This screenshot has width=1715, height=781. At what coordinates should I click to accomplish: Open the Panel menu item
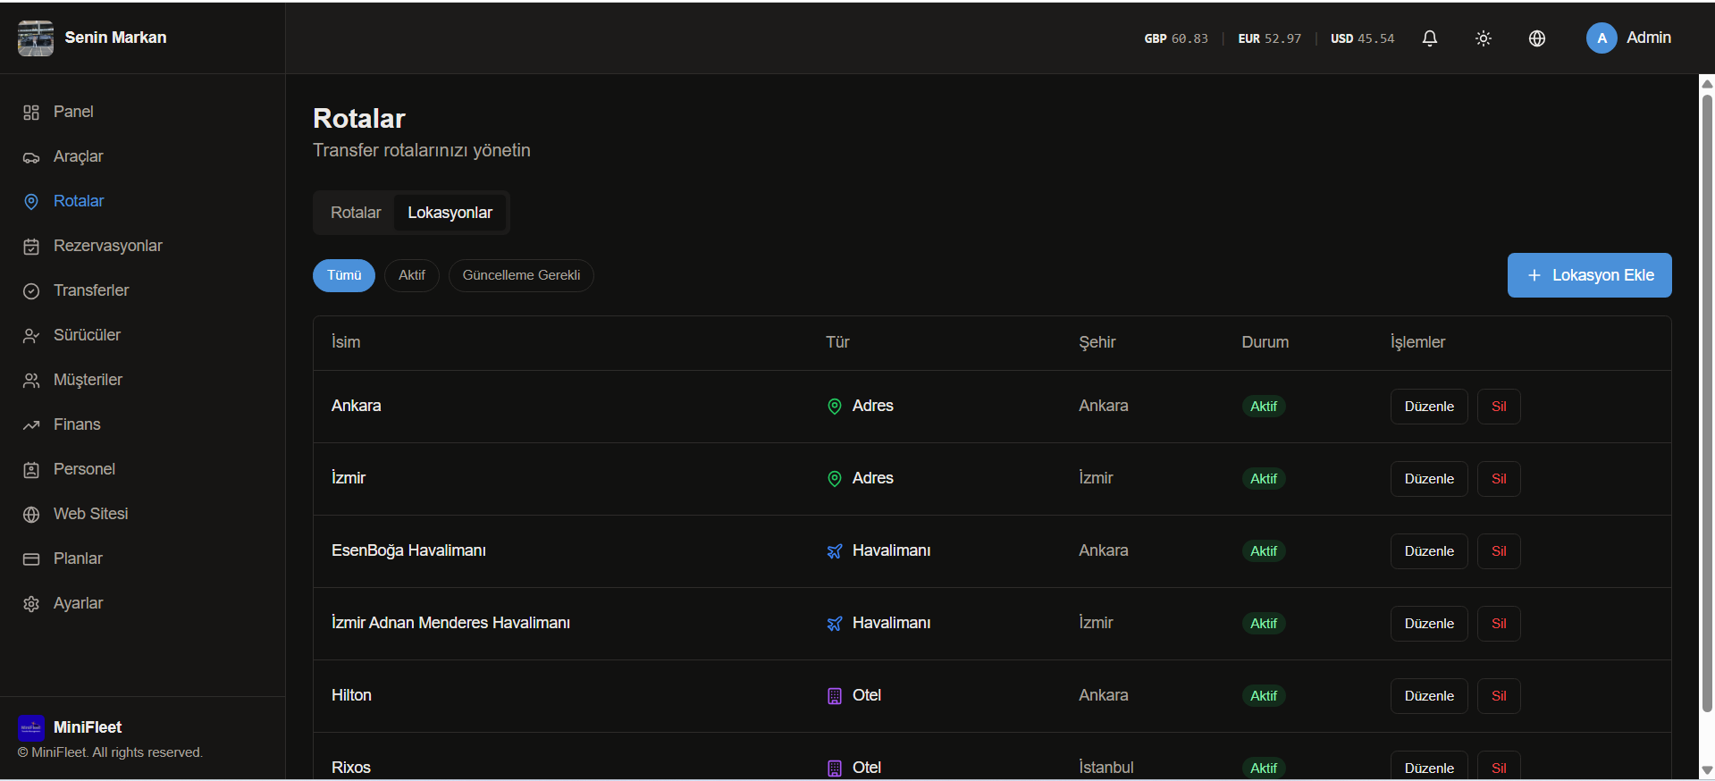click(x=143, y=112)
